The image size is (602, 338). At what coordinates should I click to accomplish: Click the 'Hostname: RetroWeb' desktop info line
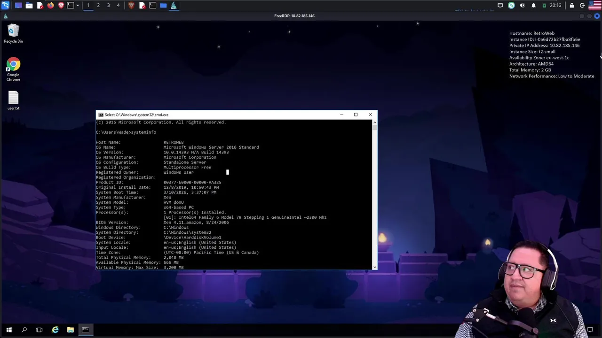[x=532, y=33]
